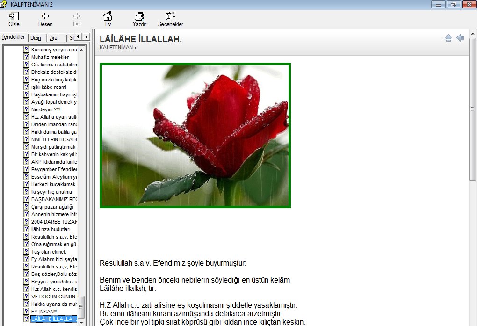Click the Ev (home) toolbar icon
Viewport: 477px width, 326px height.
click(x=108, y=17)
